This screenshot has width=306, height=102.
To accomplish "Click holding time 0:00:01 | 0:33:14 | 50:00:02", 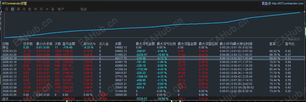I will pyautogui.click(x=237, y=87).
